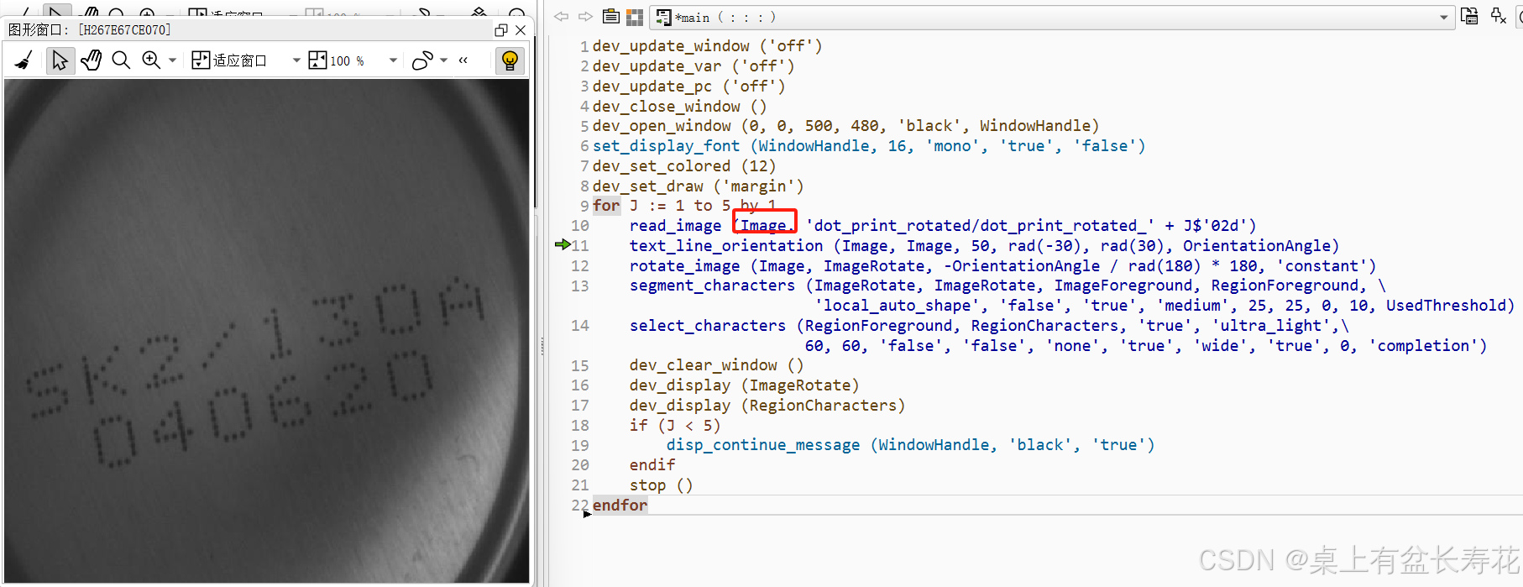Open the *main procedure combo box
The width and height of the screenshot is (1523, 587).
(x=1052, y=17)
